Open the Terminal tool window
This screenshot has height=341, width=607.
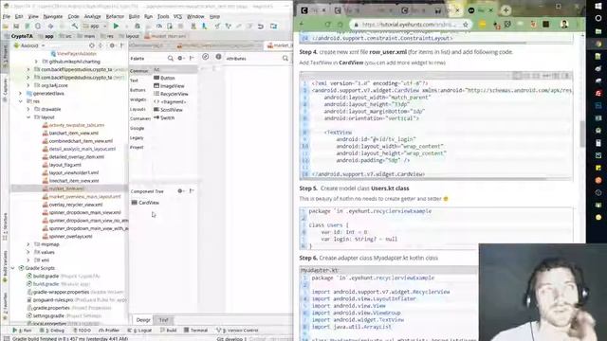coord(196,331)
